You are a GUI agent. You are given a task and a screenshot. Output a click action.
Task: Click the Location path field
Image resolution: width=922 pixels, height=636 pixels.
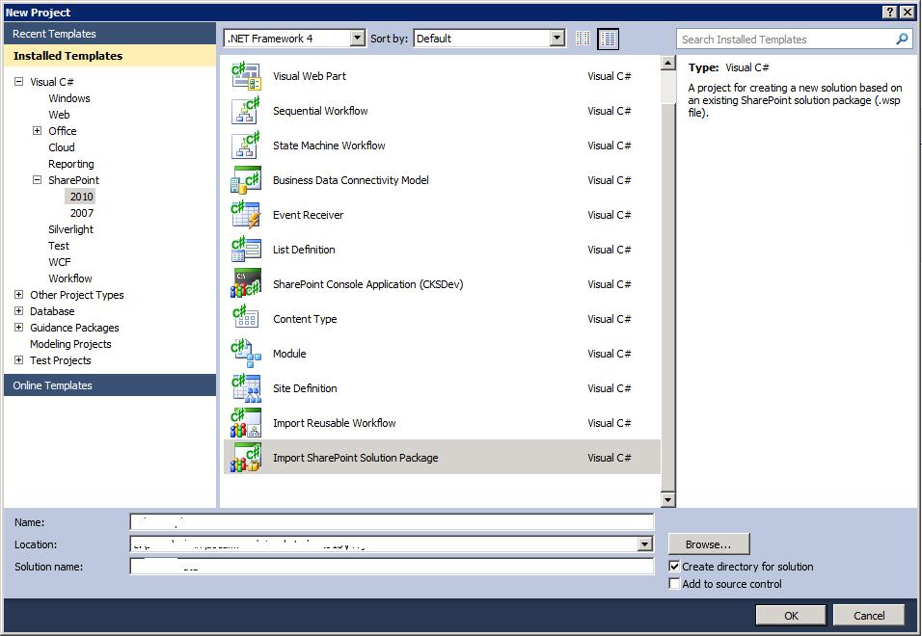click(x=384, y=544)
